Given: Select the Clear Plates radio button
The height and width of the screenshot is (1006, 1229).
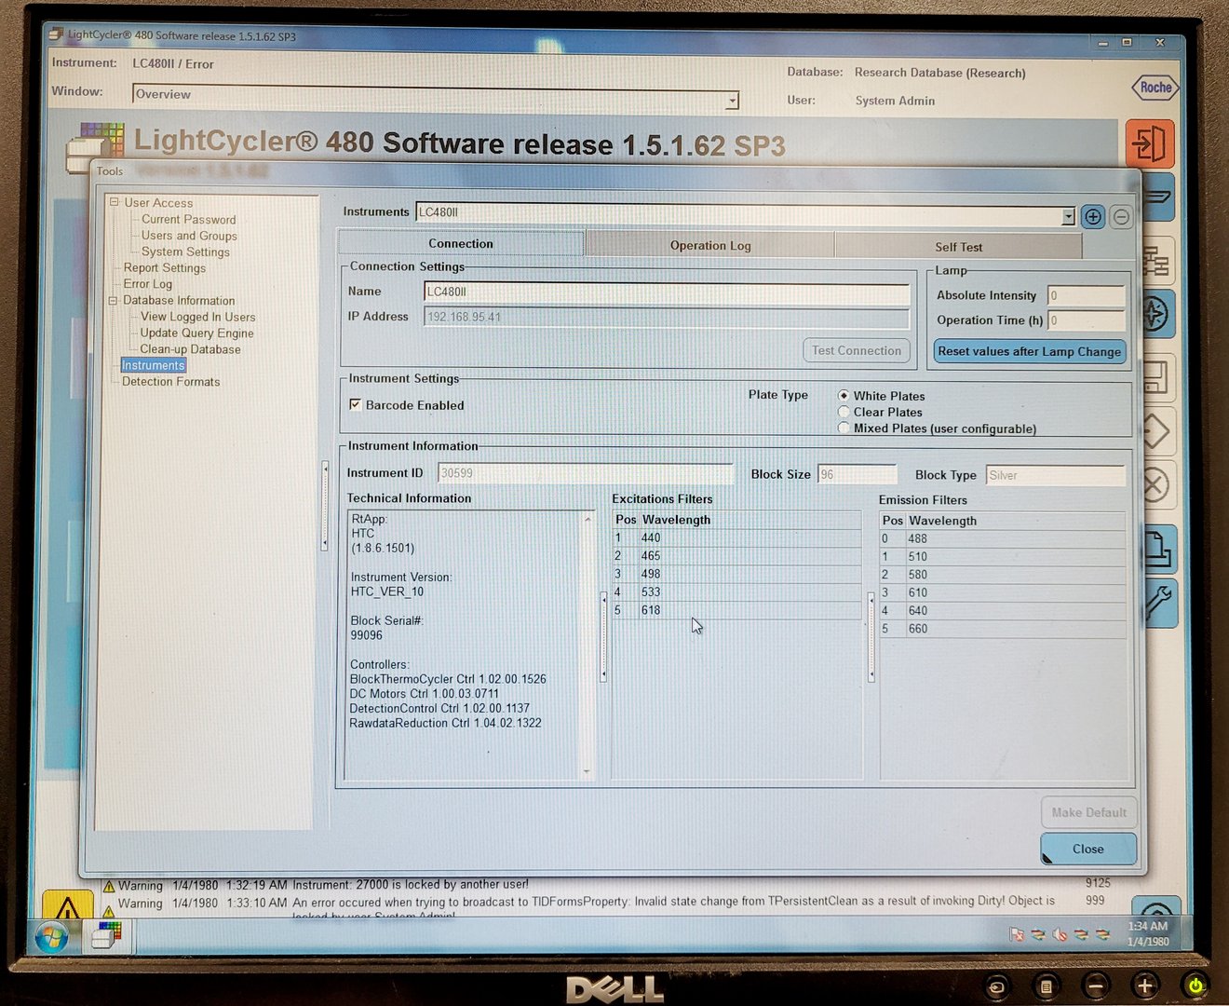Looking at the screenshot, I should (844, 412).
